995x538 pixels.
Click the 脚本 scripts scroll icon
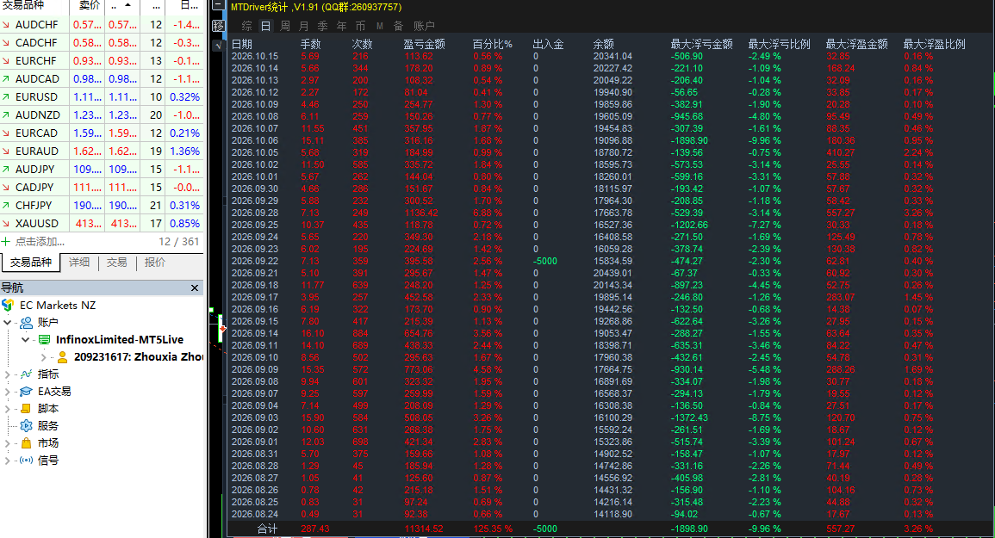point(26,409)
